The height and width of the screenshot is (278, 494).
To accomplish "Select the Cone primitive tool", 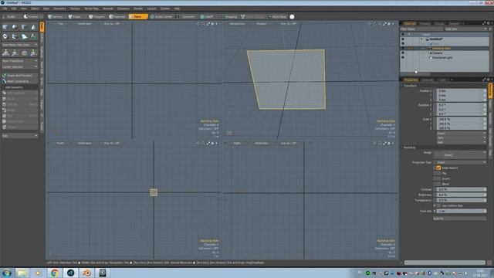I will coord(33,28).
